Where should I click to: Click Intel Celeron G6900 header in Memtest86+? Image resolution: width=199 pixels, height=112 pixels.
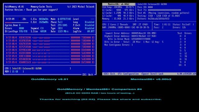click(x=152, y=4)
